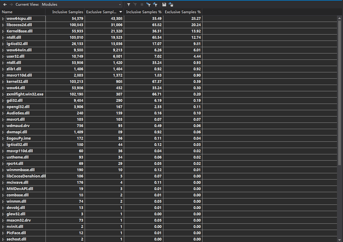
Task: Click sort arrow on Exclusive Samples header
Action: (x=120, y=12)
